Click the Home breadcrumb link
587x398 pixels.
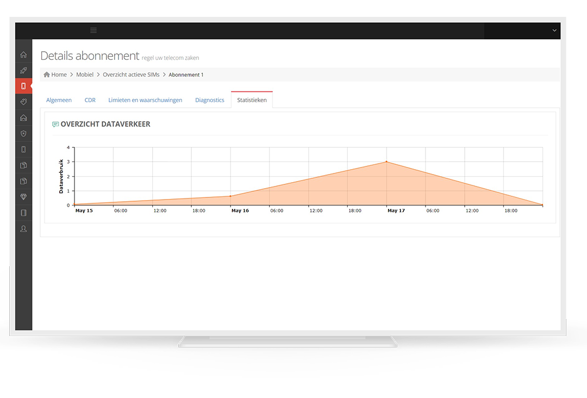[59, 74]
